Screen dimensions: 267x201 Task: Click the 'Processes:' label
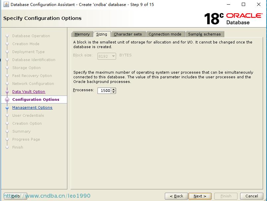click(x=84, y=90)
